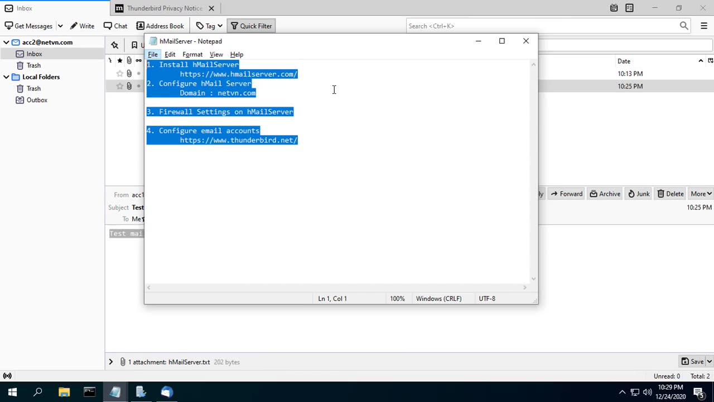
Task: Close the Thunderbird Privacy Notice tab
Action: click(x=211, y=8)
